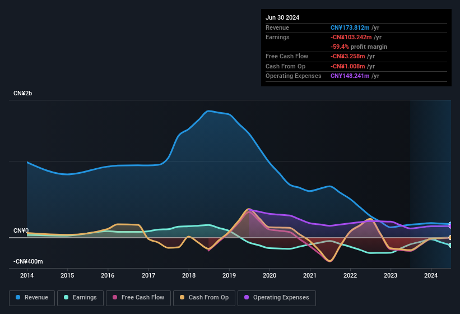Click the Cash From Op tooltip label

pos(285,66)
